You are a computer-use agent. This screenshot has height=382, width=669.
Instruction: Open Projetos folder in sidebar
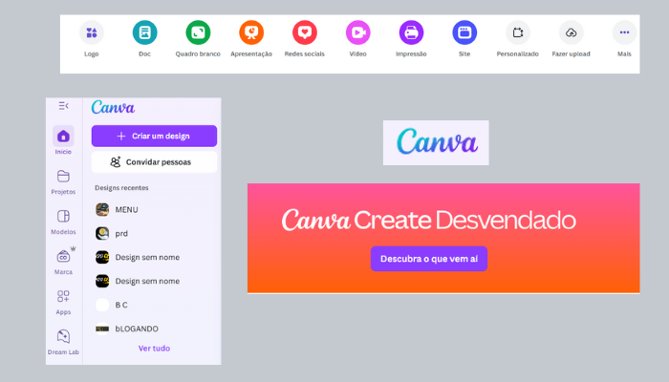[x=63, y=182]
